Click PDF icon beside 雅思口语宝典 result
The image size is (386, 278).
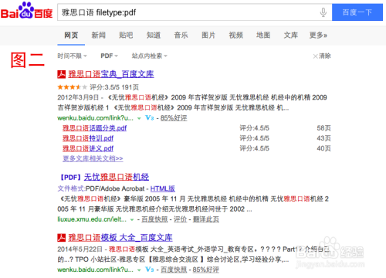point(61,74)
